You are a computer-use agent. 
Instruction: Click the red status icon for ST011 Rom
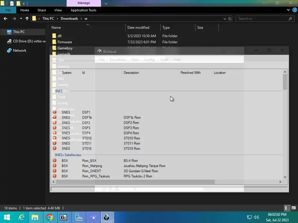click(54, 143)
